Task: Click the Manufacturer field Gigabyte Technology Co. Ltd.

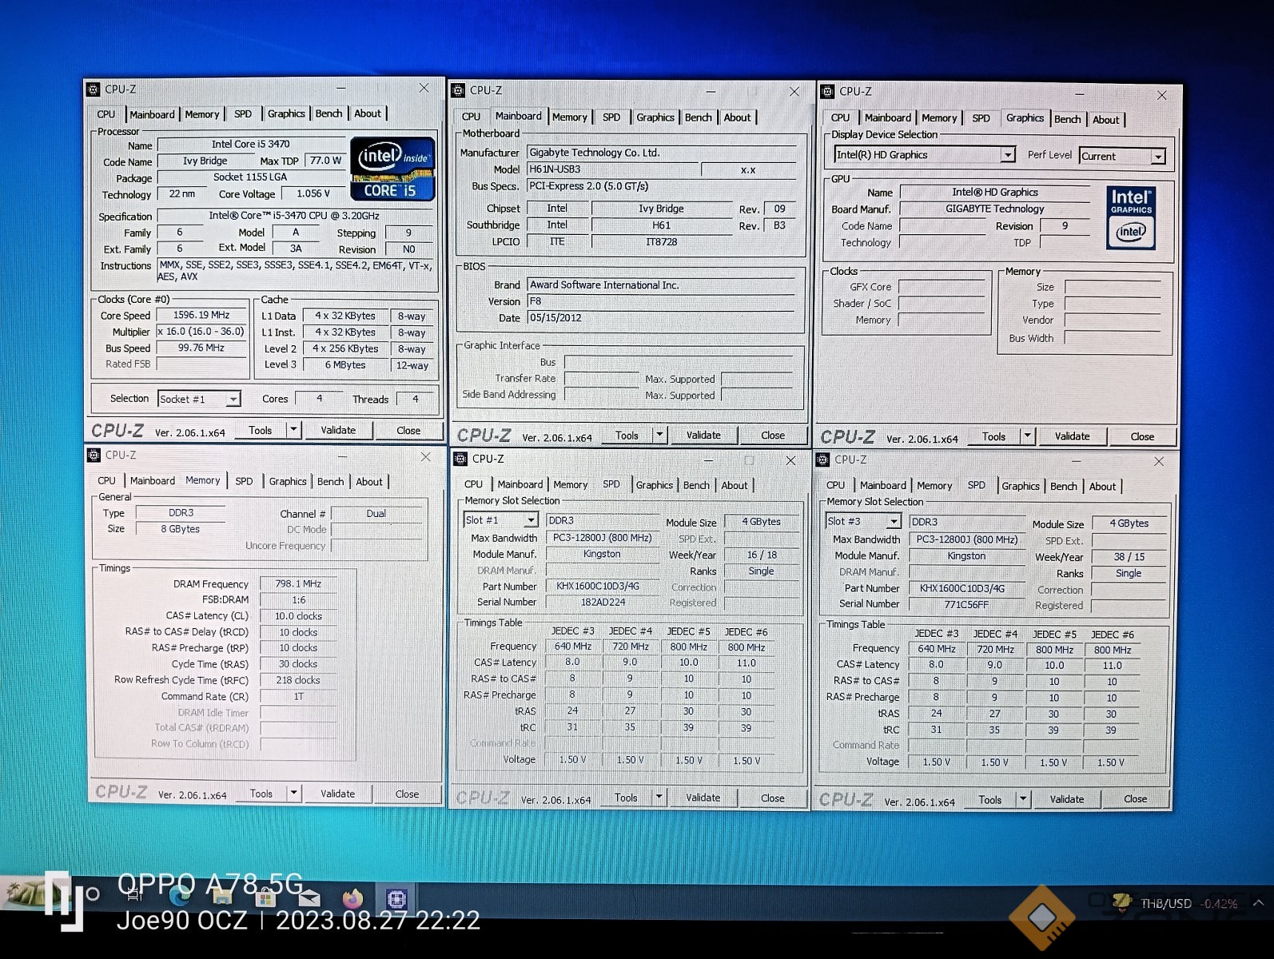Action: click(x=662, y=152)
